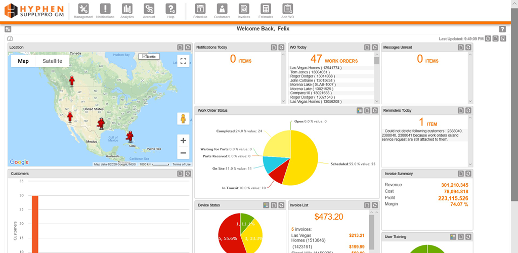Viewport: 518px width, 253px height.
Task: Toggle the User Training legend icon
Action: click(x=453, y=237)
